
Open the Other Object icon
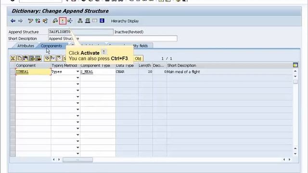pyautogui.click(x=45, y=21)
